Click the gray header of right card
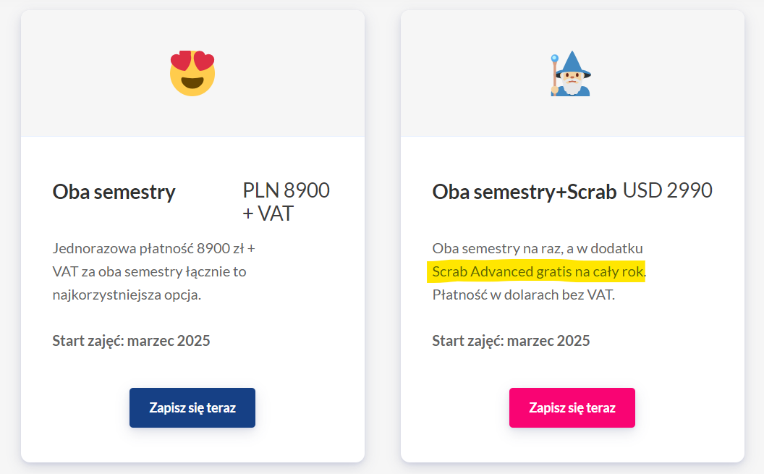The image size is (764, 474). click(572, 73)
